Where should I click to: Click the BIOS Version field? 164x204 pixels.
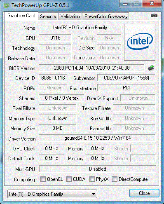pyautogui.click(x=91, y=68)
